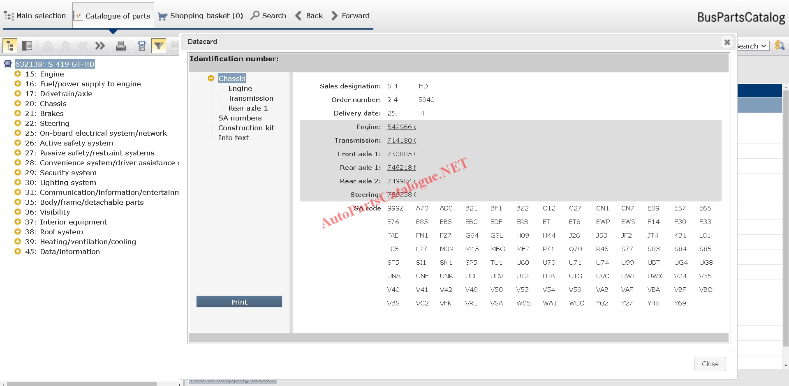
Task: Collapse the Chassis node in Datacard
Action: coord(211,78)
